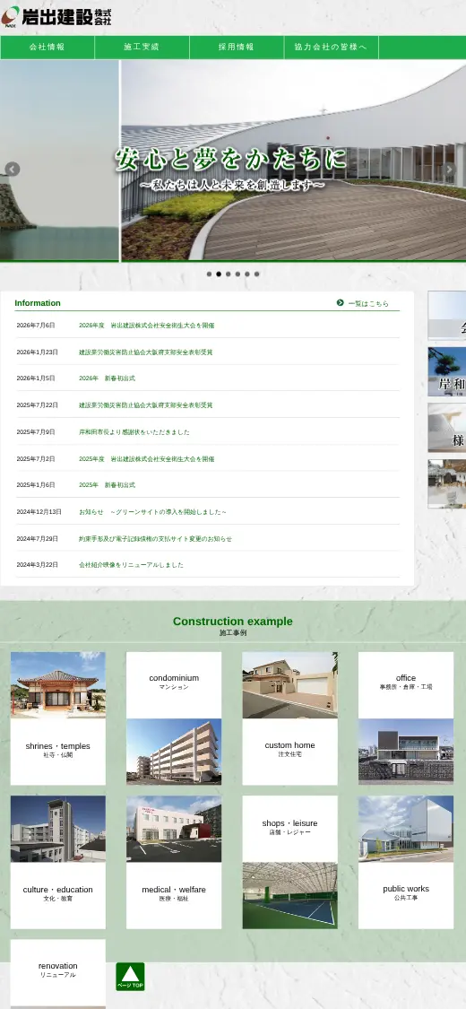466x1009 pixels.
Task: Open the medical・welfare category
Action: 174,894
